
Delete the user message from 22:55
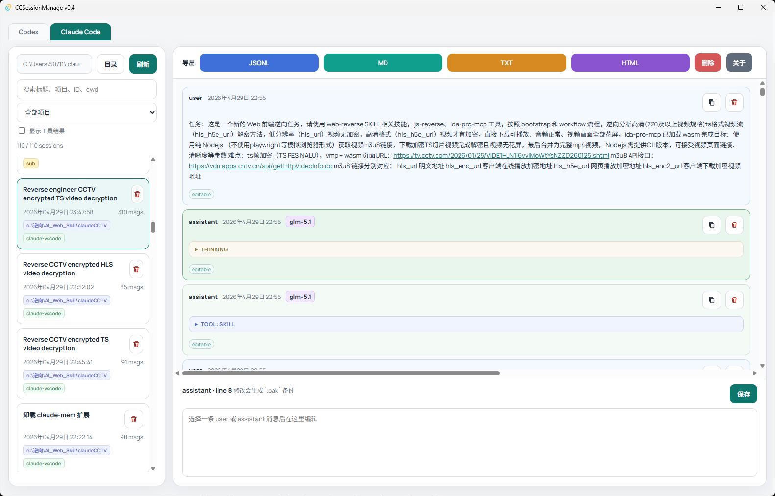coord(734,102)
